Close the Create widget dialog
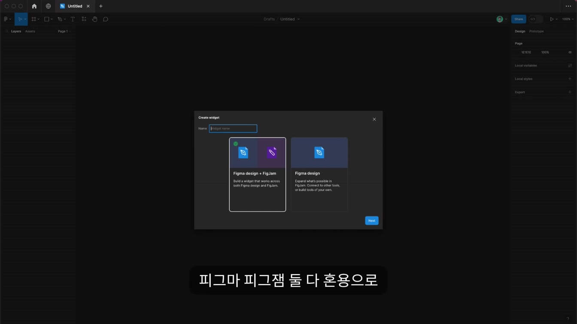 [x=374, y=119]
